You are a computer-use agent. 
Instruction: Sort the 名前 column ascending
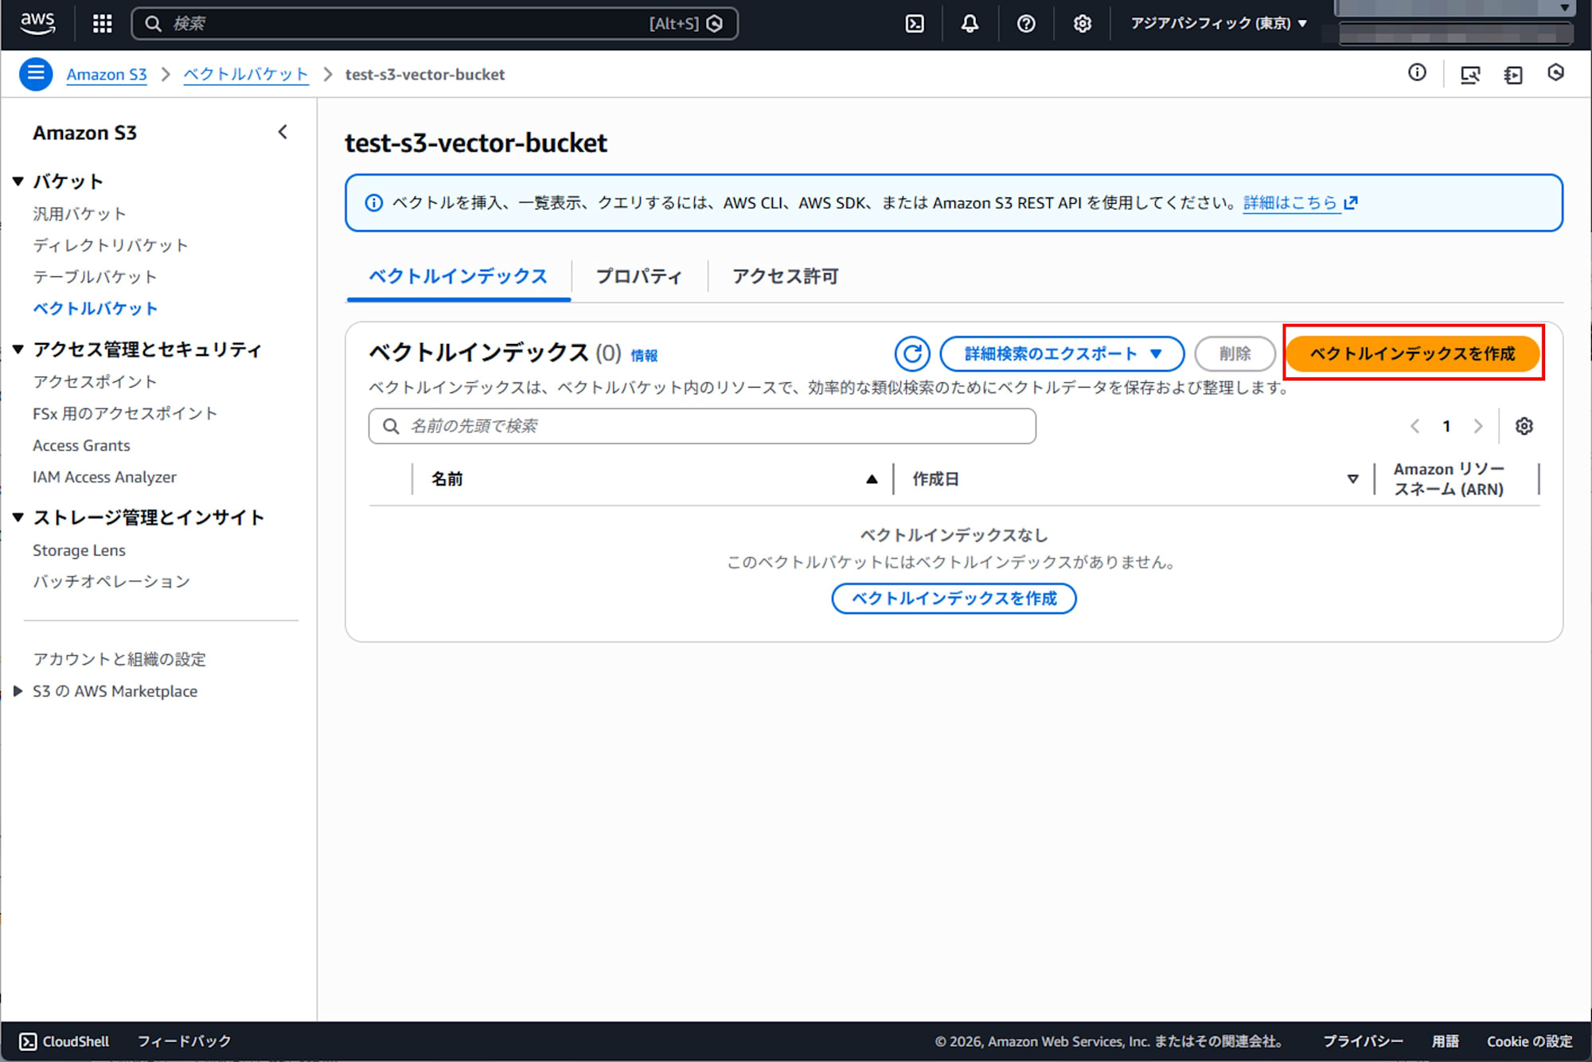(872, 478)
